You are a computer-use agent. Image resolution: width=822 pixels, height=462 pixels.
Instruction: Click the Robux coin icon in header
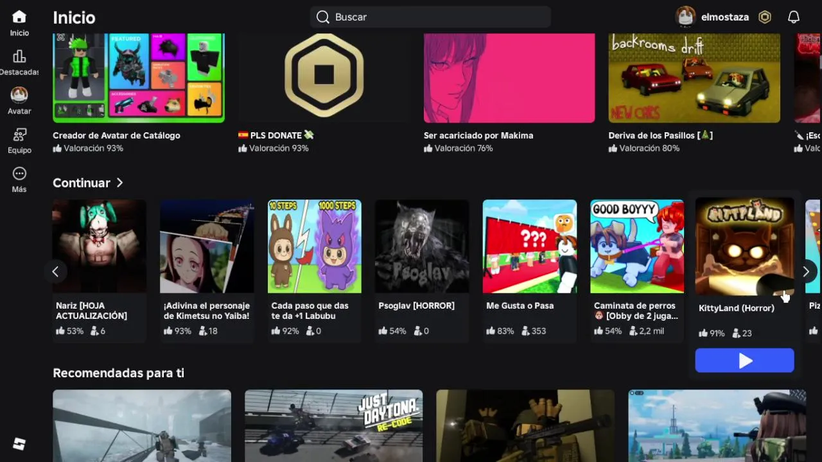[x=765, y=17]
